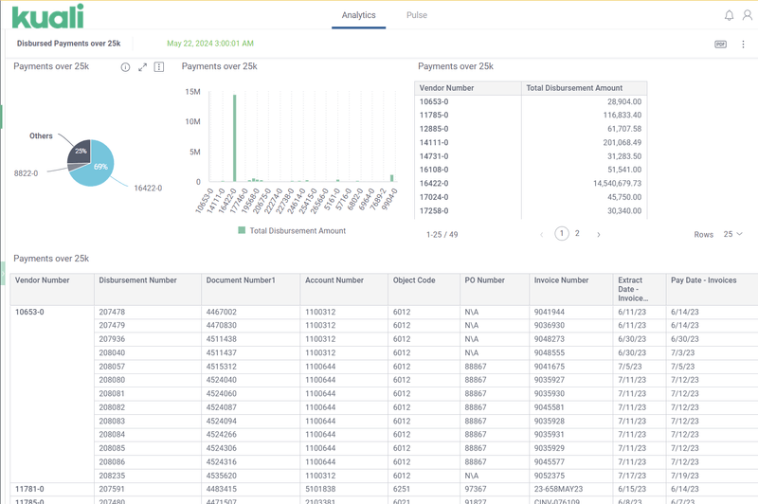Viewport: 758px width, 504px height.
Task: Click the 116,833.40 amount cell
Action: click(623, 116)
